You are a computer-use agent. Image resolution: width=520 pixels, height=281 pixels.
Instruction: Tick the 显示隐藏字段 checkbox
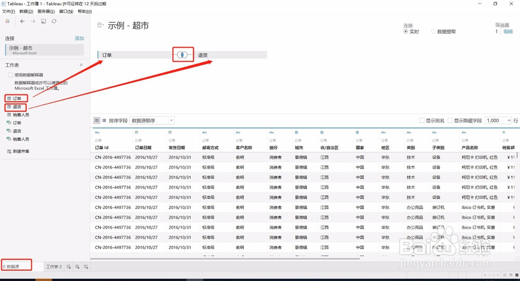(x=450, y=121)
